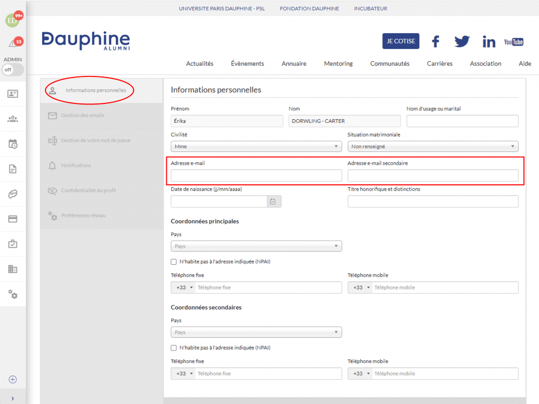Click the date of birth calendar icon
Viewport: 539px width, 404px height.
pos(273,202)
